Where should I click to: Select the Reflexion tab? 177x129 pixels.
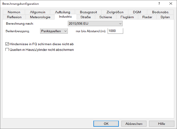14,17
